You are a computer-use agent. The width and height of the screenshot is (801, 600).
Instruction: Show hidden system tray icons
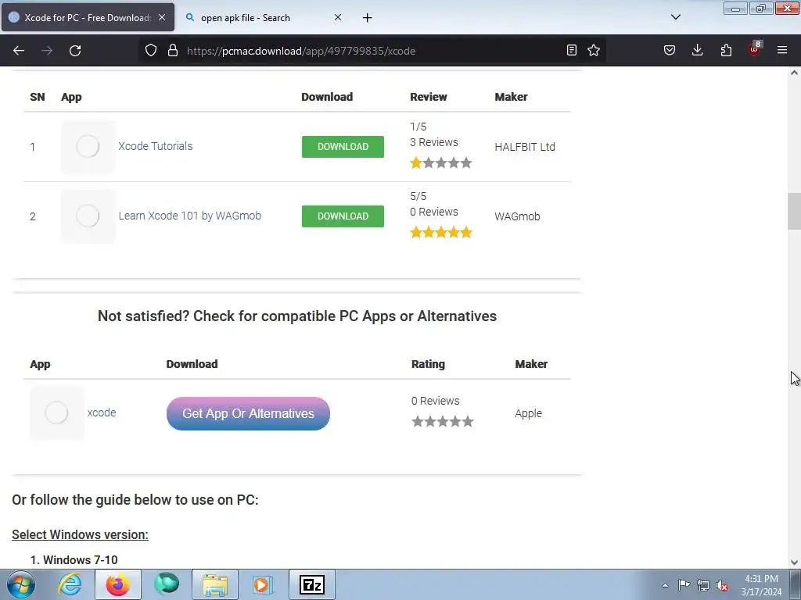click(x=665, y=585)
